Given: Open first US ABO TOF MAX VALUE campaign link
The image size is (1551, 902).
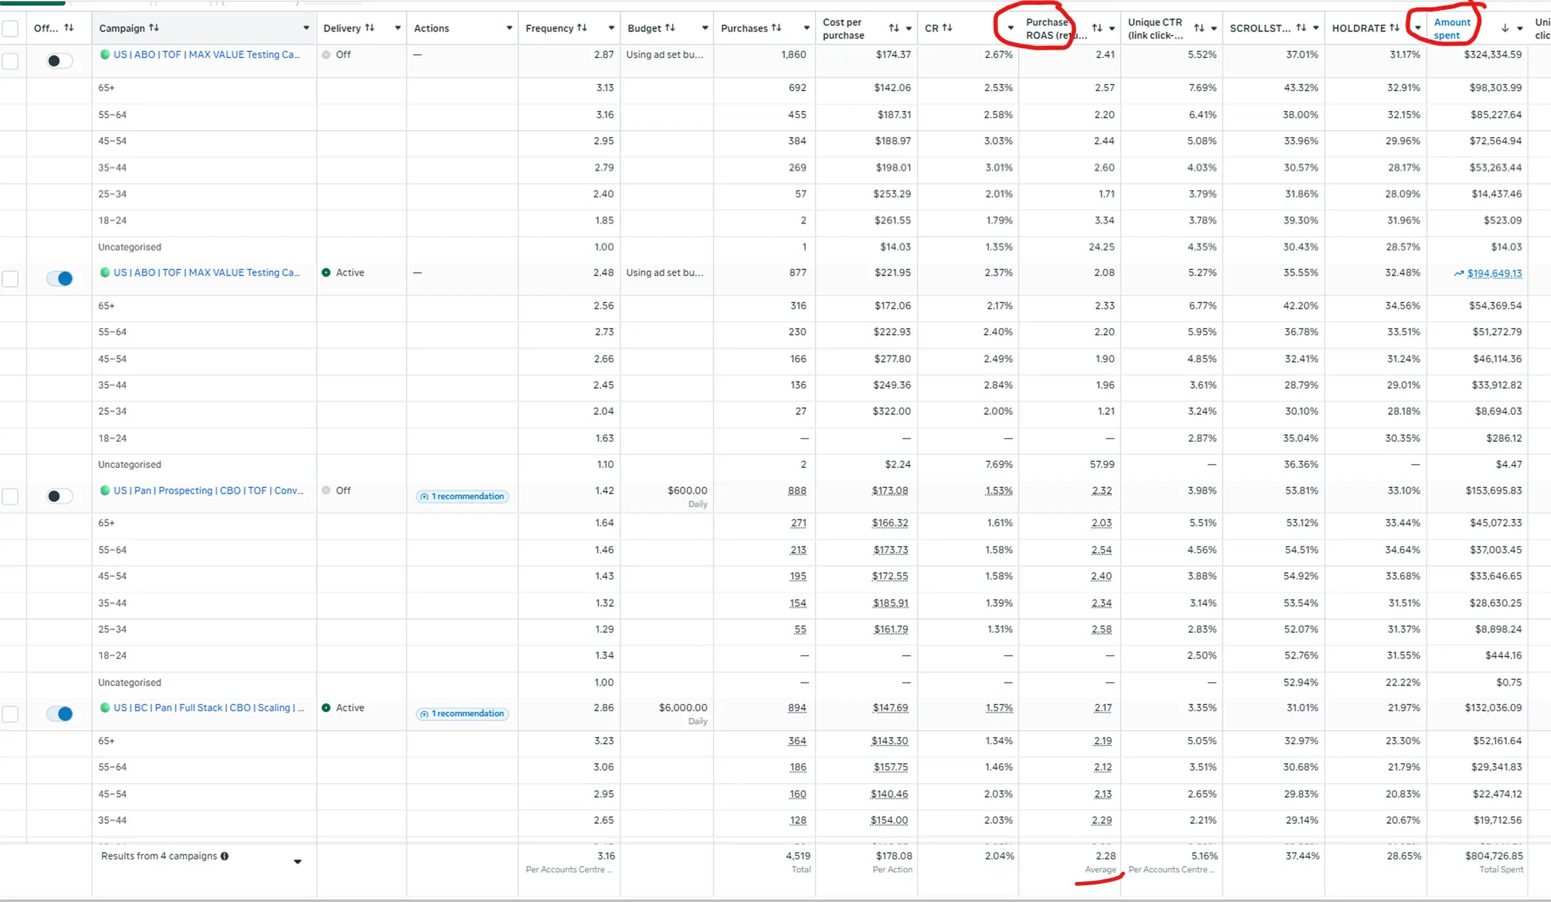Looking at the screenshot, I should [x=207, y=54].
